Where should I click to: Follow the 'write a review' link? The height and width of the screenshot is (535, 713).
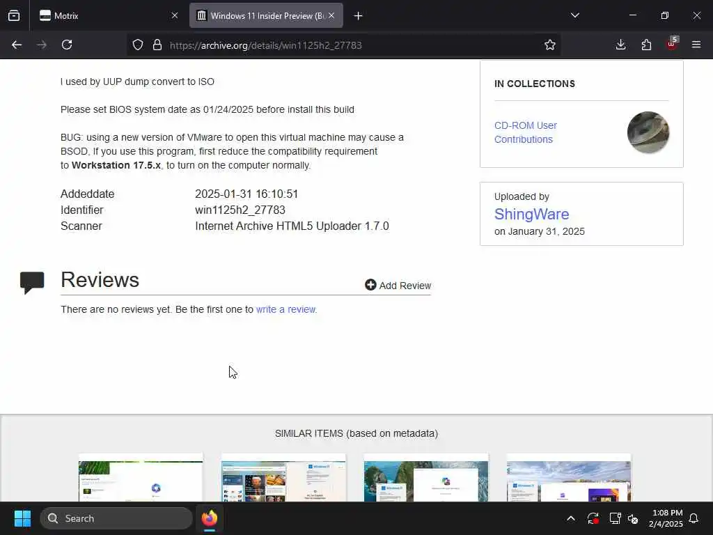click(285, 309)
